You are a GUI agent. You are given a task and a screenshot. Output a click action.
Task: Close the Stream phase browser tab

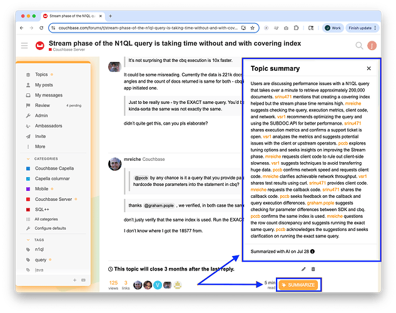tap(100, 16)
